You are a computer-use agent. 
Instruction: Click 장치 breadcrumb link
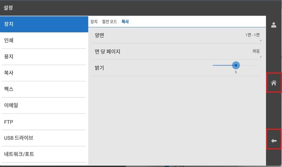coord(94,22)
